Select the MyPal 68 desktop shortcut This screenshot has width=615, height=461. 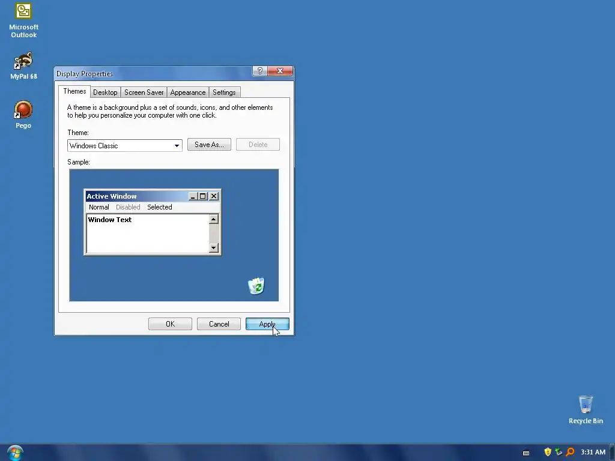[23, 66]
